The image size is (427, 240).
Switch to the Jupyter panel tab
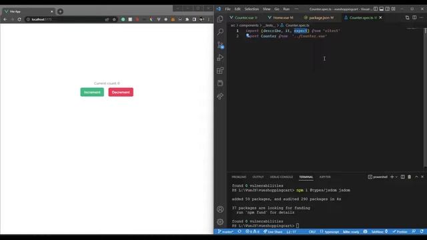click(325, 177)
